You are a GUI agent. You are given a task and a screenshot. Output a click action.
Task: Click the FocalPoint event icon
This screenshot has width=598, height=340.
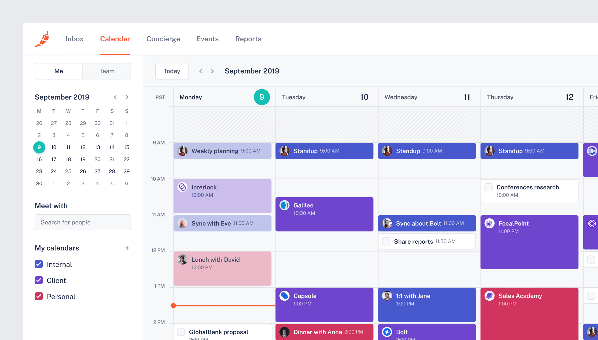(x=490, y=223)
